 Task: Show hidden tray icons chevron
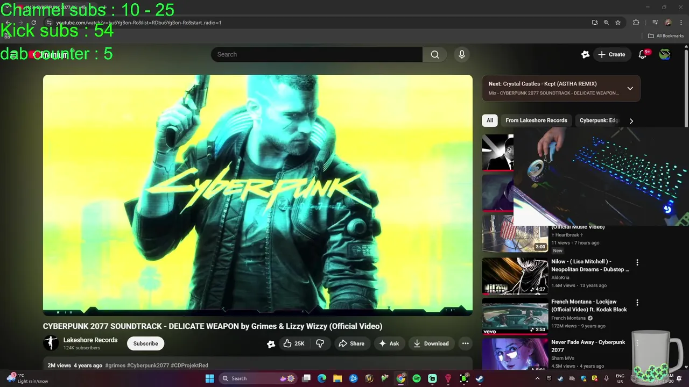pyautogui.click(x=537, y=378)
